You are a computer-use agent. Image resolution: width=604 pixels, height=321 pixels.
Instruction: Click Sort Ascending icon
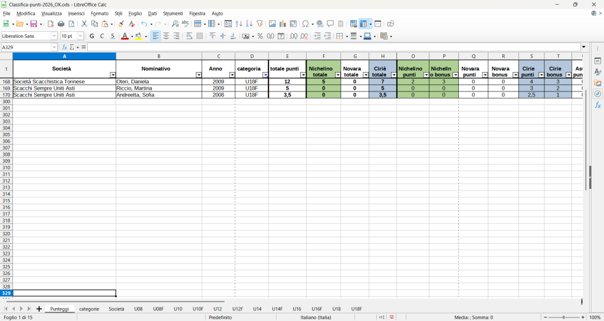click(x=239, y=24)
